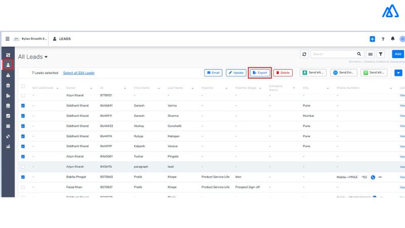Open the Tasks checkmark sidebar icon
This screenshot has width=405, height=228.
pyautogui.click(x=8, y=116)
